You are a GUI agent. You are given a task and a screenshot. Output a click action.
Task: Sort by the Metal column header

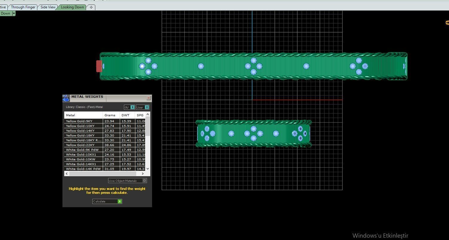pos(83,115)
